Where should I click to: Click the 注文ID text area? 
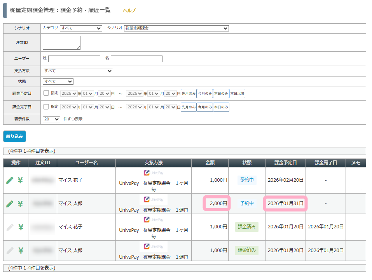coord(61,43)
